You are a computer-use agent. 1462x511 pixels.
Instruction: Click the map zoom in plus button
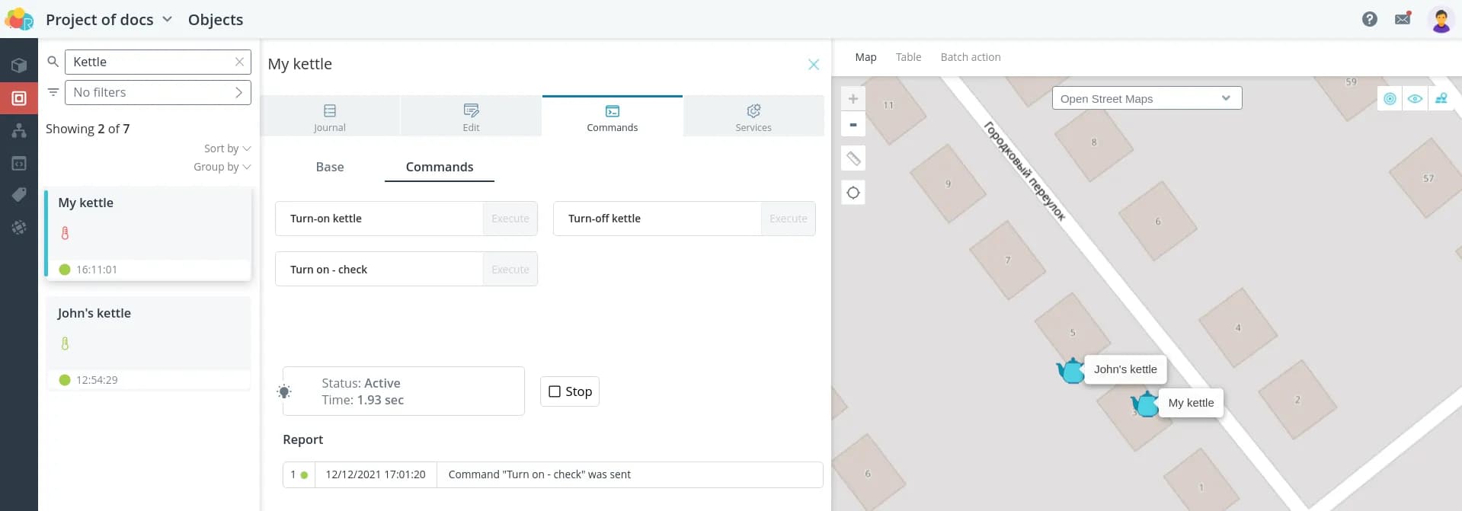(x=853, y=99)
